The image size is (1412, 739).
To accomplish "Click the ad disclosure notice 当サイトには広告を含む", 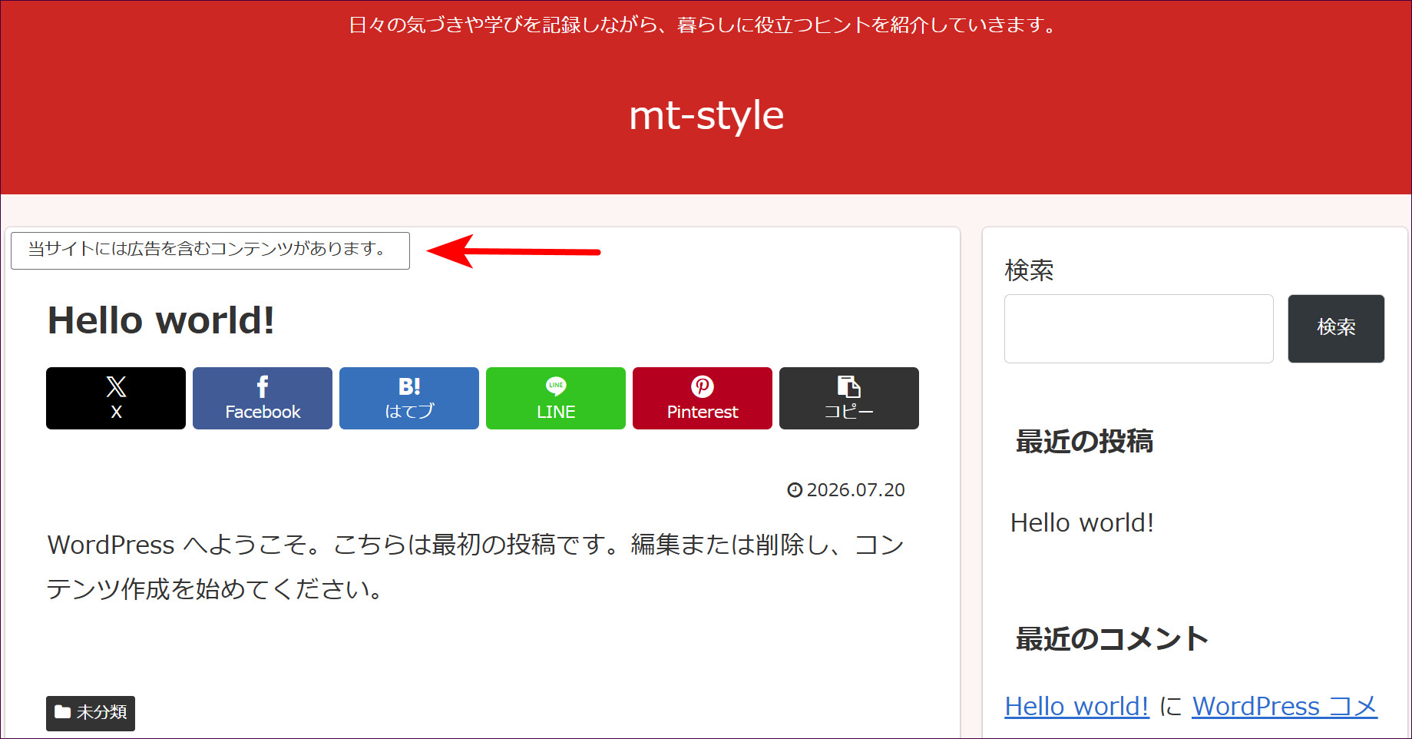I will point(210,250).
